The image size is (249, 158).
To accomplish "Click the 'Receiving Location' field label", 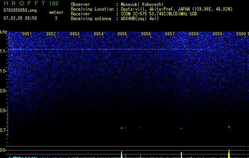I will point(92,9).
